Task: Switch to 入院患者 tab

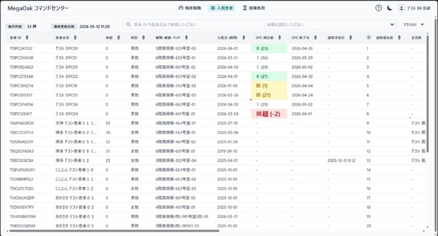Action: 222,8
